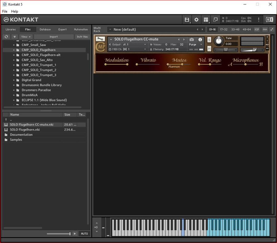Click the minimized view icon in header

[x=215, y=20]
